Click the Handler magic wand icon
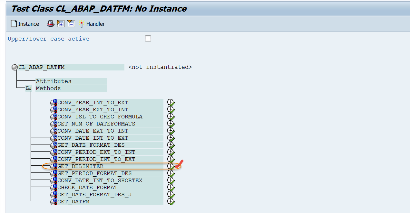This screenshot has width=410, height=213. (81, 23)
